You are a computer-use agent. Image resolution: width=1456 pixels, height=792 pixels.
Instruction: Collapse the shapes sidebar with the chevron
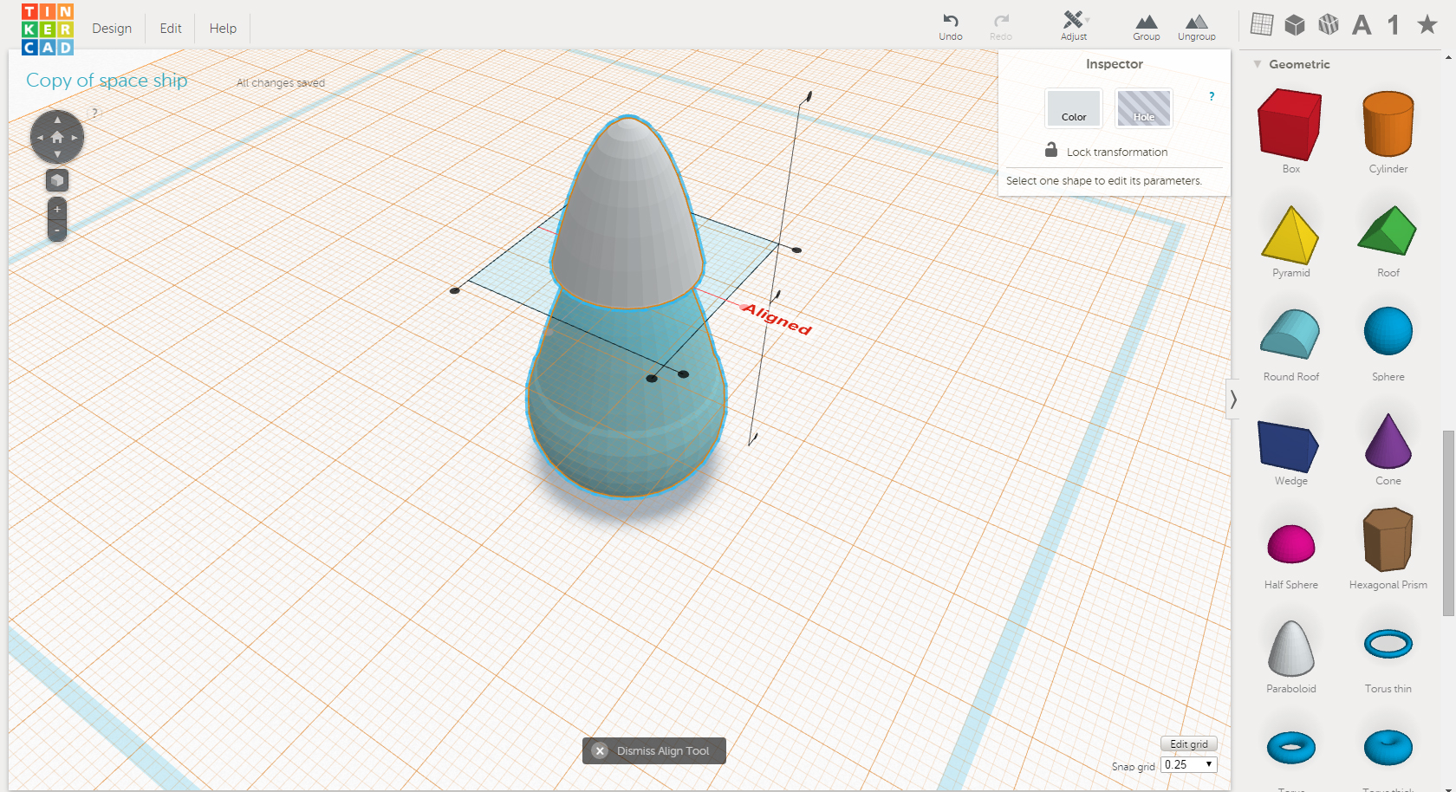[x=1232, y=399]
